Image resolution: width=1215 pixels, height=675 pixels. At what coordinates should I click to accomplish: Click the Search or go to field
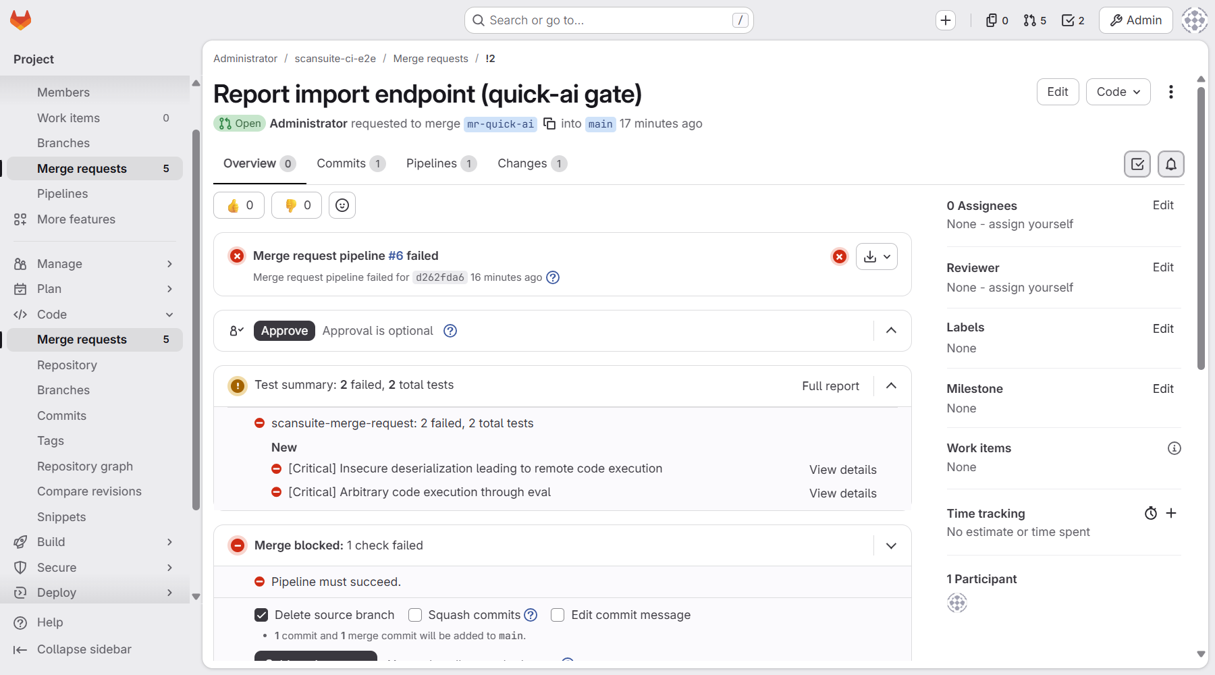click(x=609, y=20)
